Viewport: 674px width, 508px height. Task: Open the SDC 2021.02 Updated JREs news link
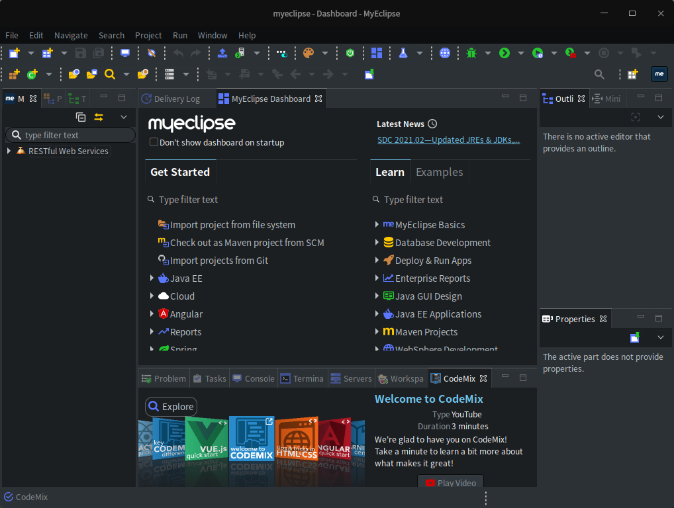pos(450,140)
